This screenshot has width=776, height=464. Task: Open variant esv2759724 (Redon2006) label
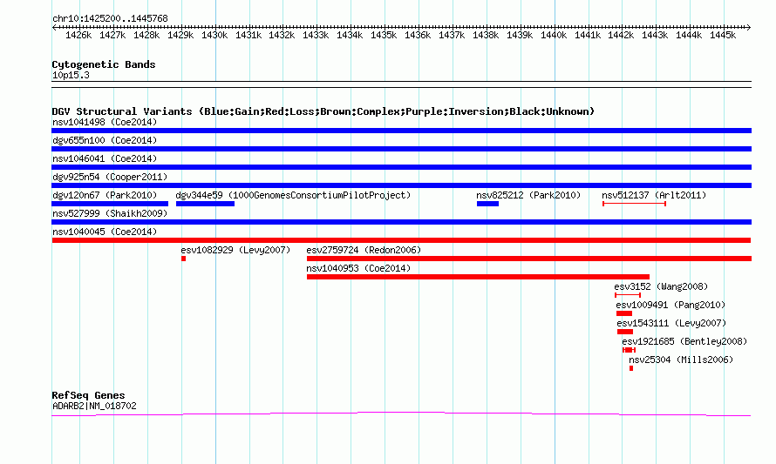(364, 250)
